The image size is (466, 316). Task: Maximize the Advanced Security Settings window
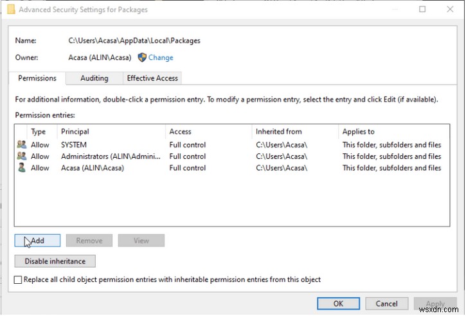click(422, 10)
